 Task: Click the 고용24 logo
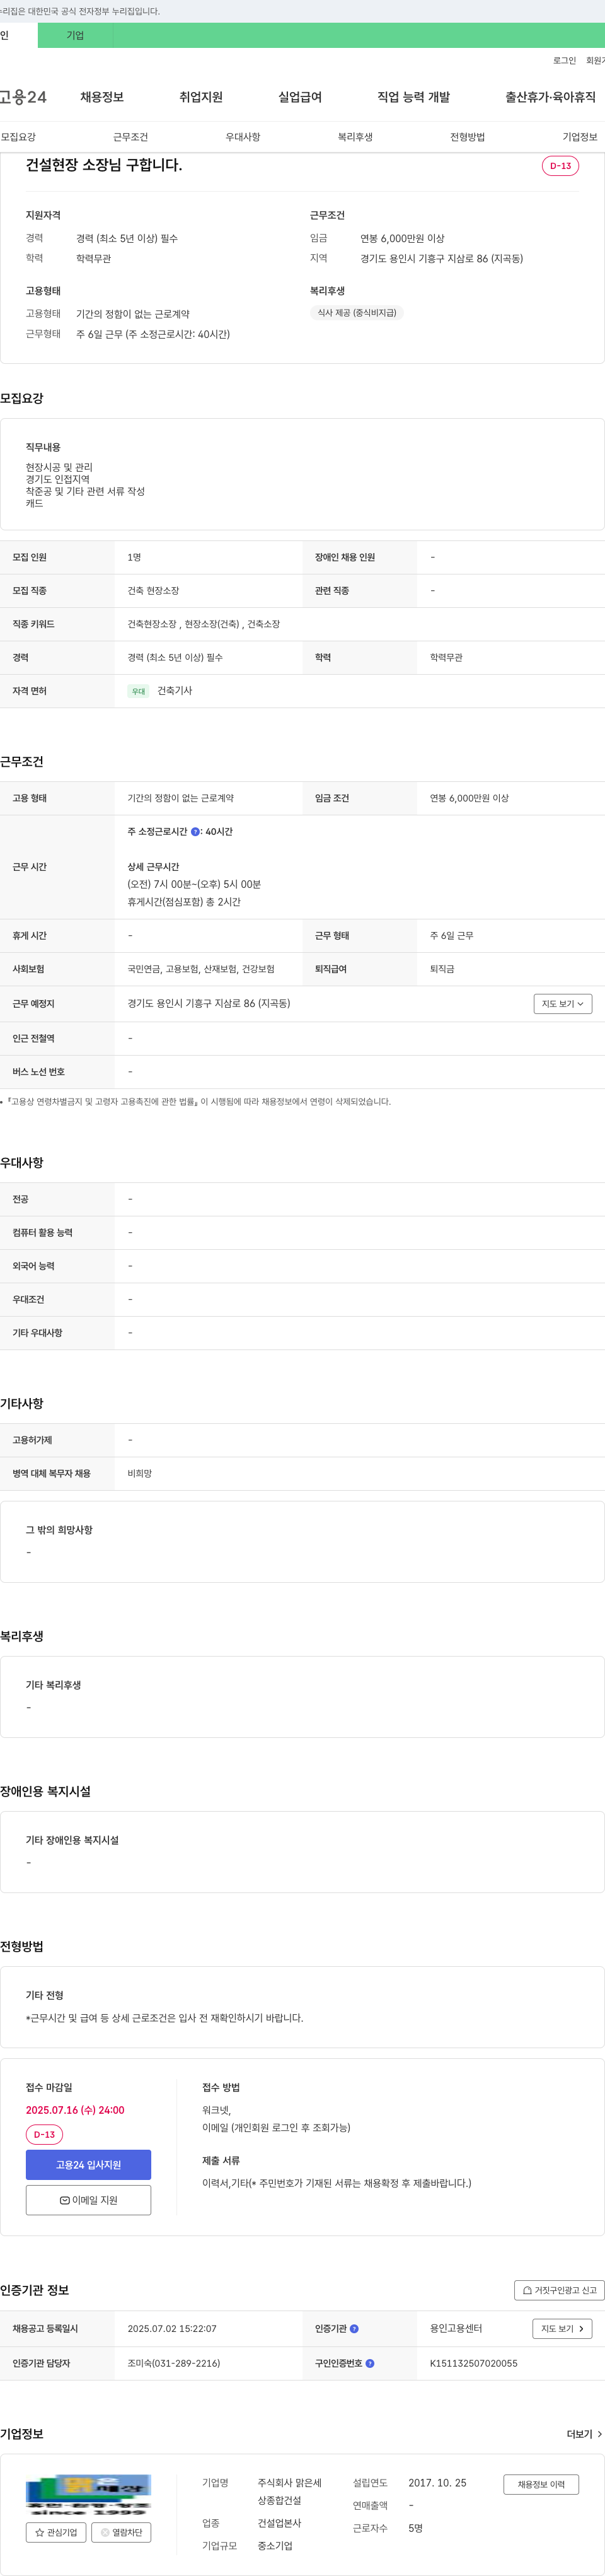point(23,97)
